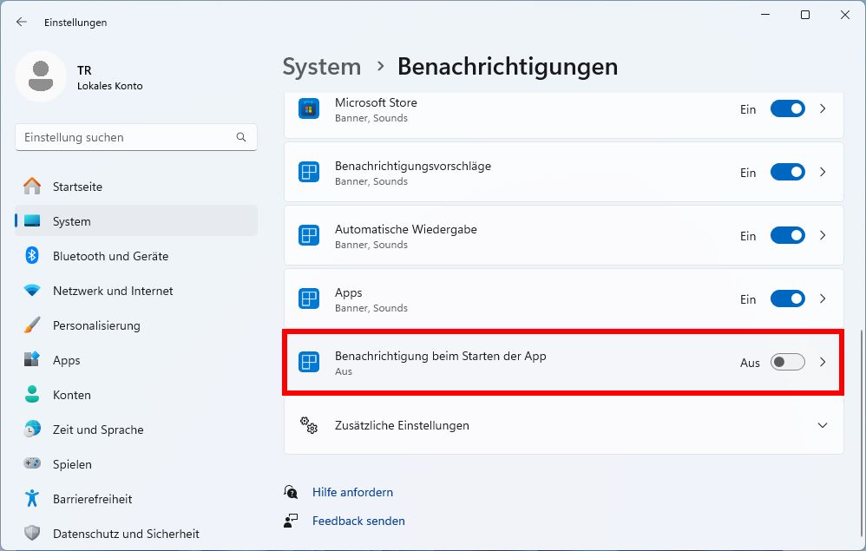Open Automatische Wiedergabe details via chevron
The image size is (866, 551).
click(x=822, y=235)
